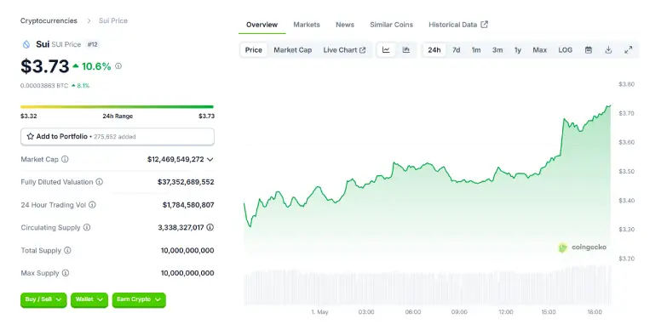Open the Overview tab
The width and height of the screenshot is (667, 330).
(x=262, y=25)
